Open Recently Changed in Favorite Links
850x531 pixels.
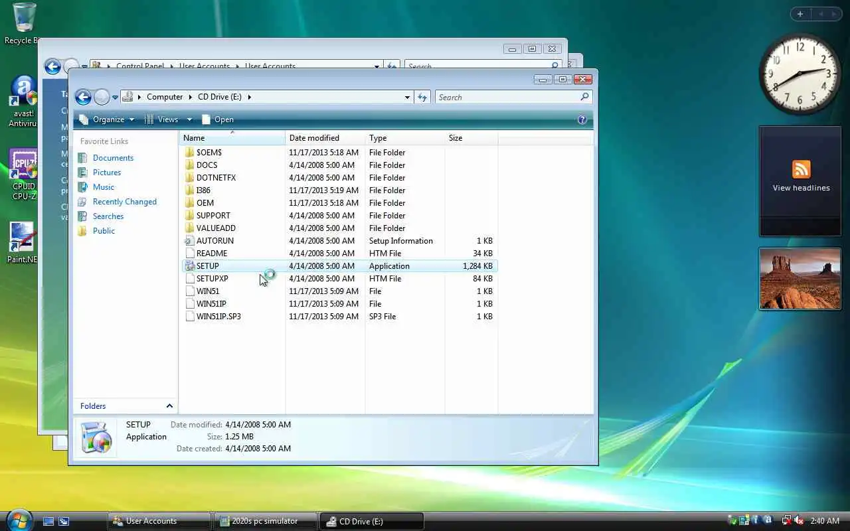click(x=125, y=202)
